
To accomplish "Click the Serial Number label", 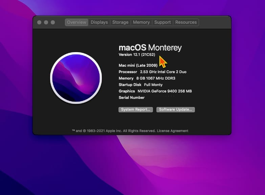I will 132,97.
